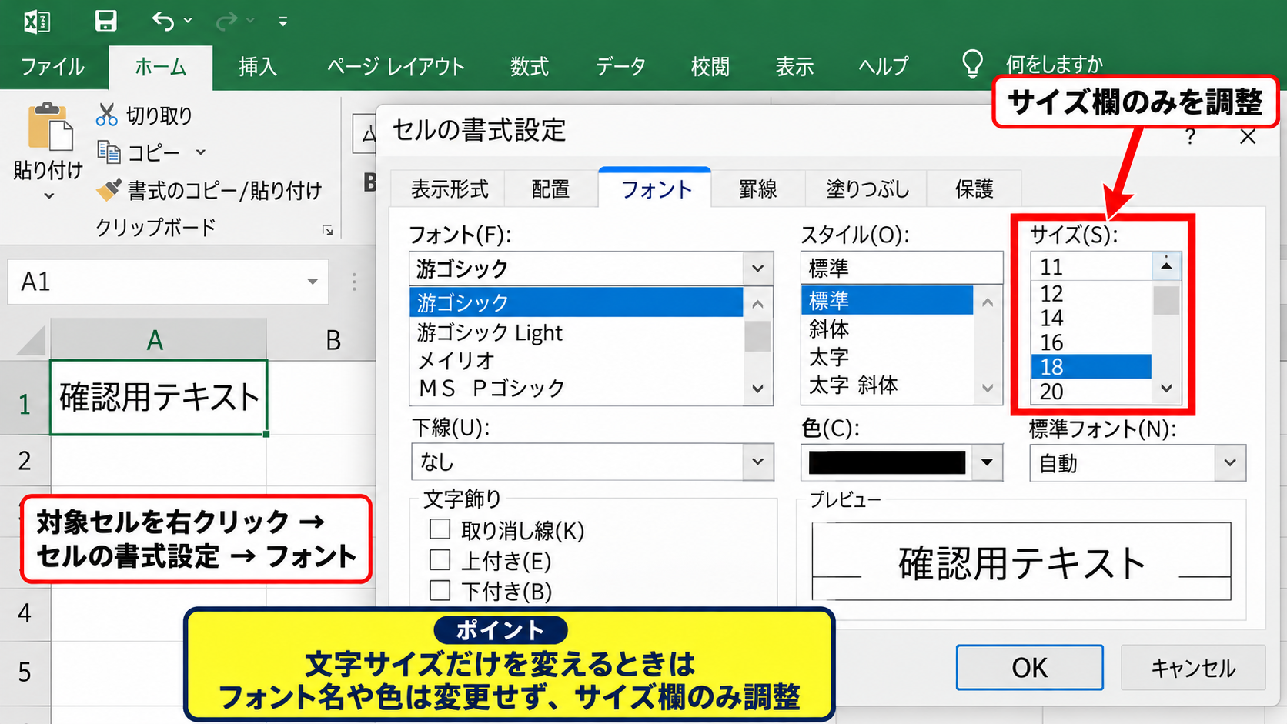Switch to the ページ レイアウト ribbon tab

point(396,67)
